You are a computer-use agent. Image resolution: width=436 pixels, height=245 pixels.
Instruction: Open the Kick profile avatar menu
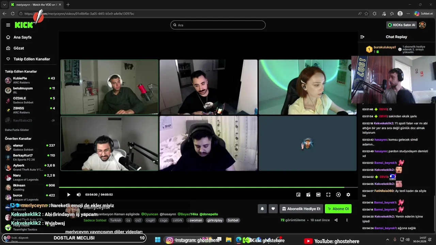[x=422, y=25]
